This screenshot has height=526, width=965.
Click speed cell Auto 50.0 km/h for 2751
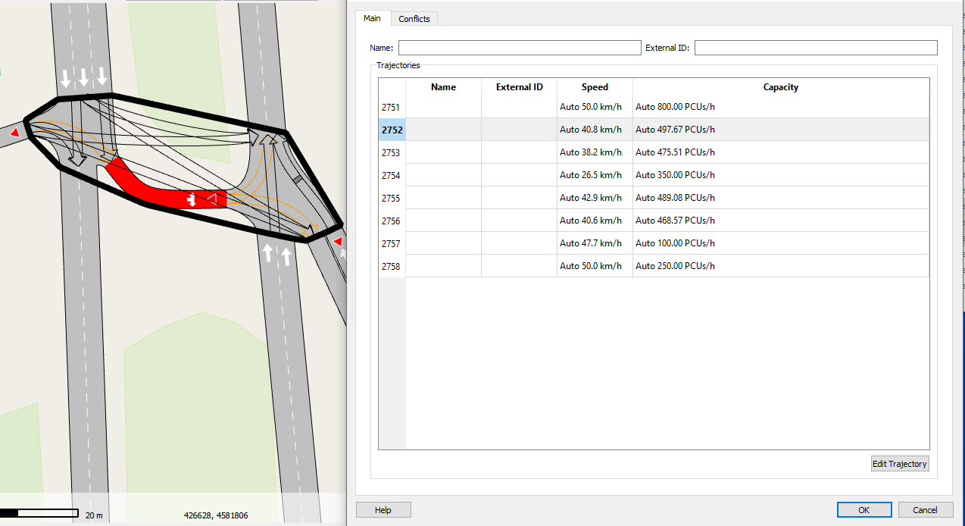coord(595,107)
